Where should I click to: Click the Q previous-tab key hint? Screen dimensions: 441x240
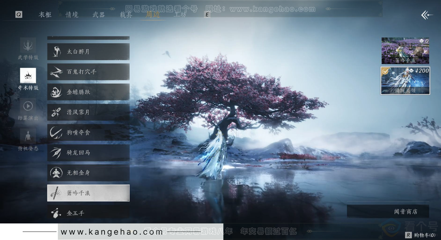click(x=19, y=15)
